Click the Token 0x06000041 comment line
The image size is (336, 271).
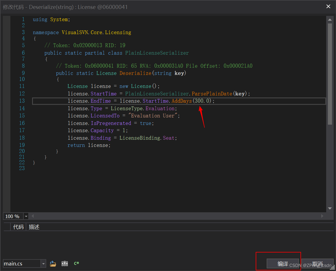click(x=154, y=66)
